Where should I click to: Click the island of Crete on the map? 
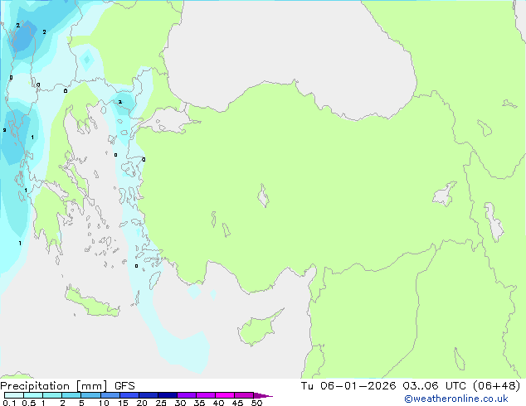tap(91, 303)
